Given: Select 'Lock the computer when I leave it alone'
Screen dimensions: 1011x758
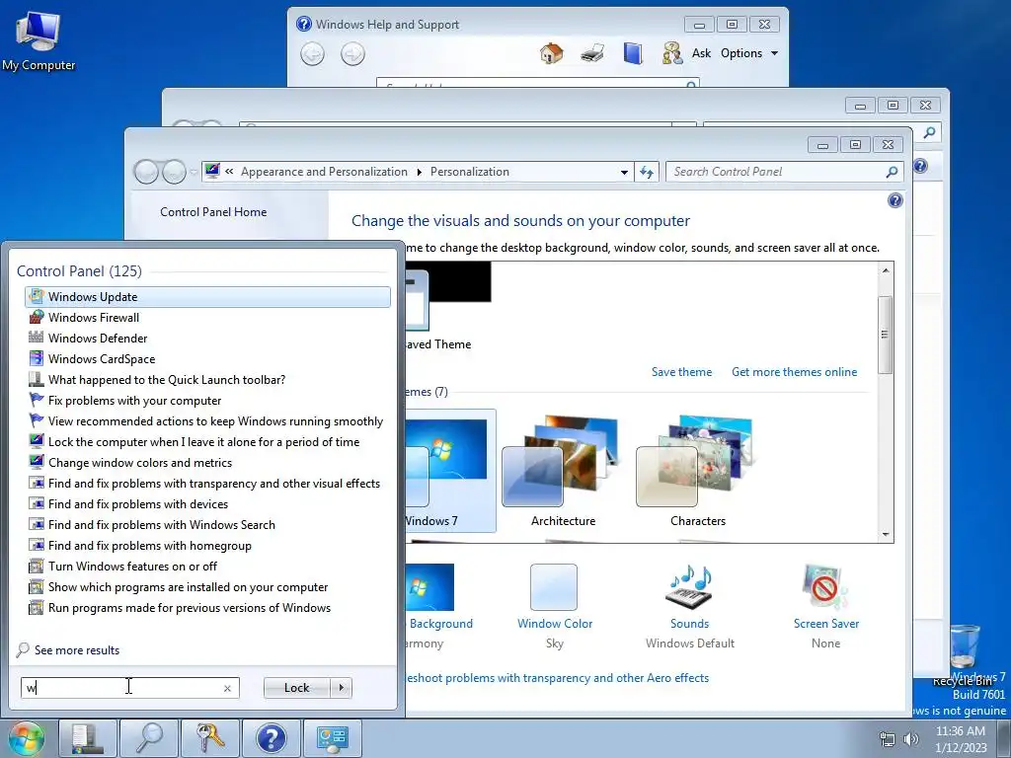Looking at the screenshot, I should pyautogui.click(x=207, y=441).
